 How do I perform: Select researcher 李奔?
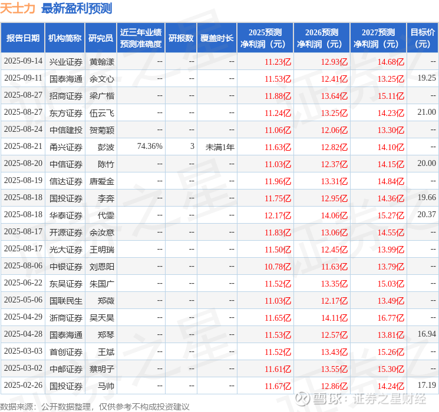[x=106, y=198]
